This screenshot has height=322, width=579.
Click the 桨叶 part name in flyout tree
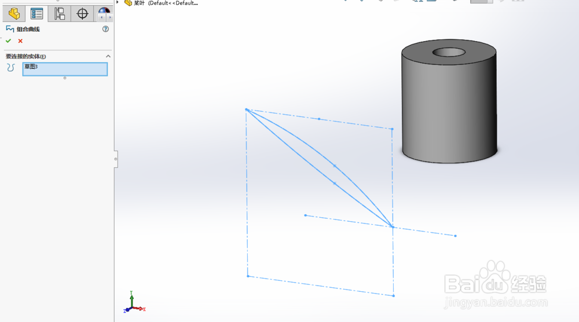click(x=139, y=3)
